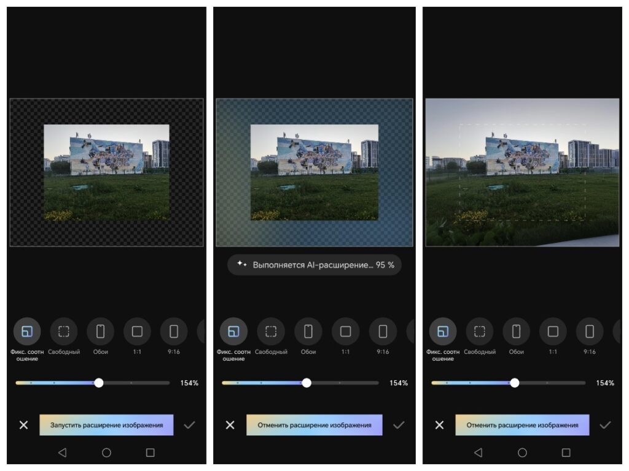Tap Android home button in left screen
629x471 pixels.
106,453
